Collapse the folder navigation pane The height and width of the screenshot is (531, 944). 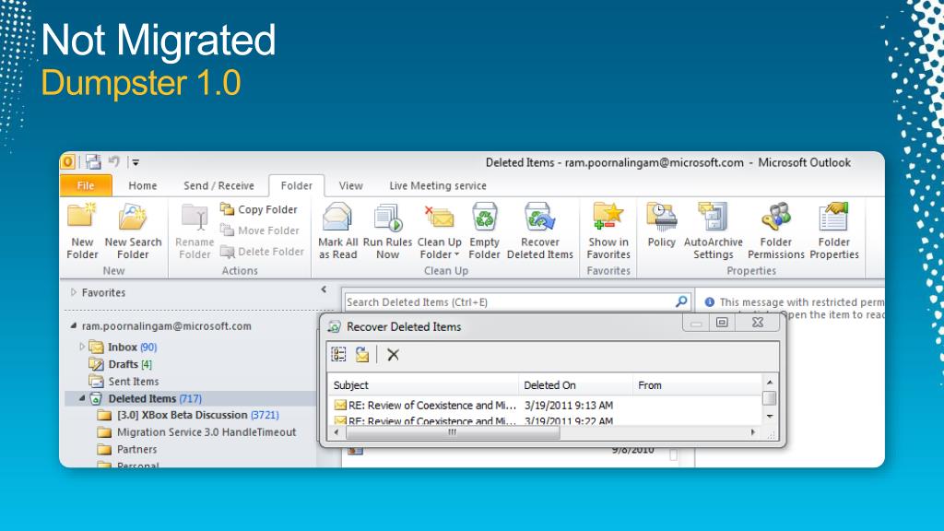tap(324, 289)
